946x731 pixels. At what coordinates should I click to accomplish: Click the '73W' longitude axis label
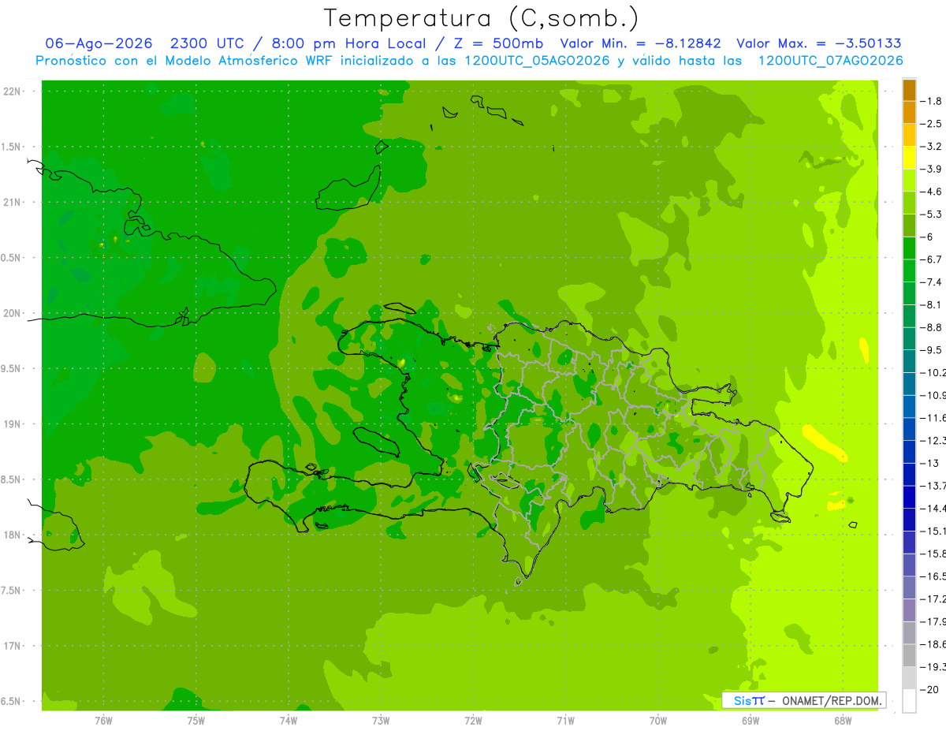(x=381, y=720)
